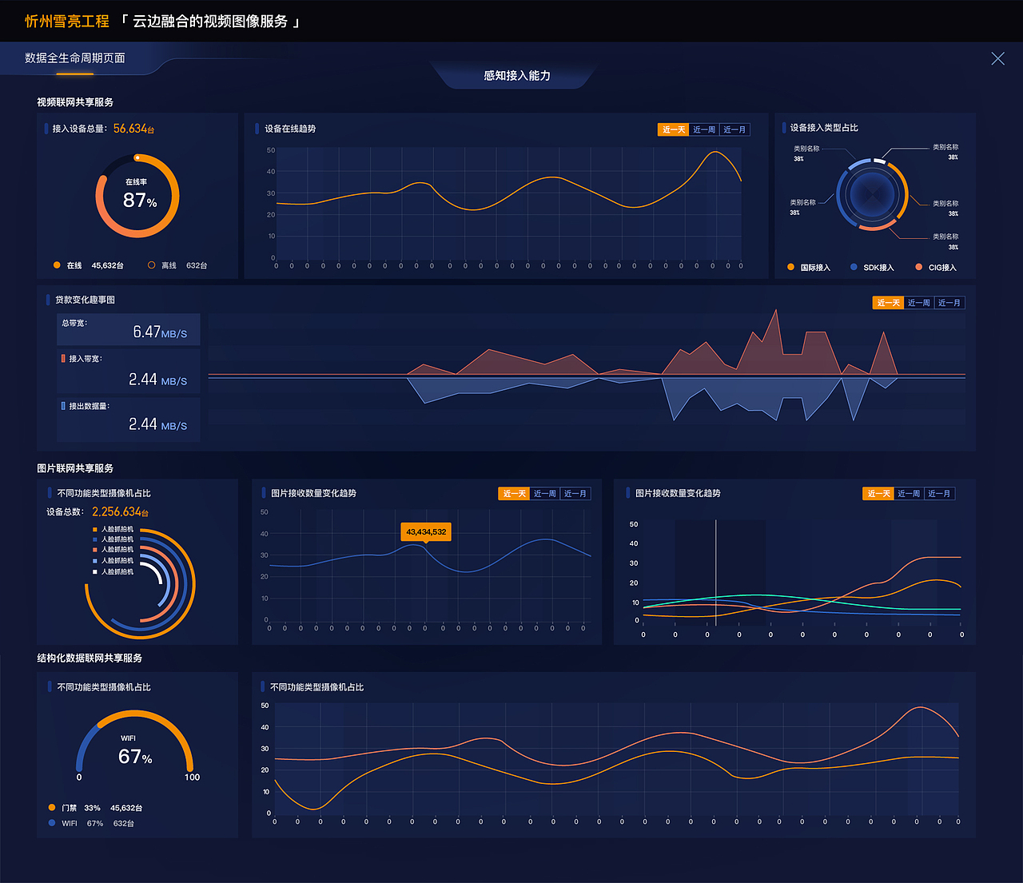Click the WIFI 67% semicircle gauge
1023x883 pixels.
pyautogui.click(x=135, y=743)
